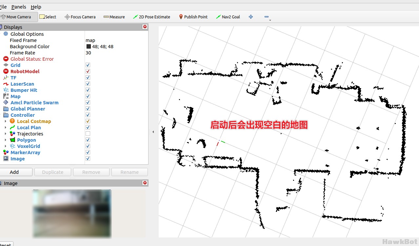Open the toolbar overflow dropdown arrow
This screenshot has width=419, height=246.
coord(270,20)
